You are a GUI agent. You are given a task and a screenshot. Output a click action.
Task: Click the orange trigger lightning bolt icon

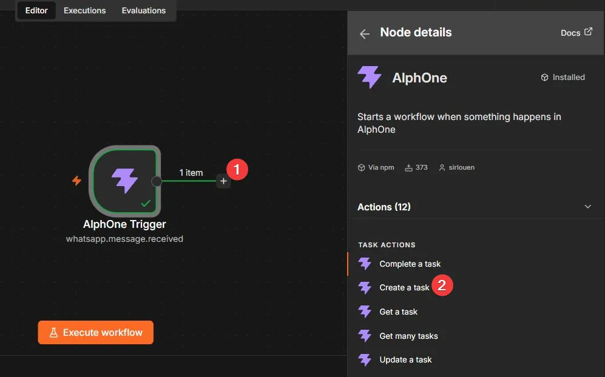[77, 181]
